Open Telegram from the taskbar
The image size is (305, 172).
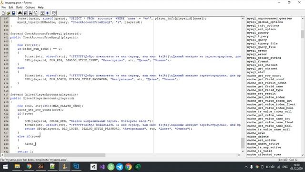point(120,167)
